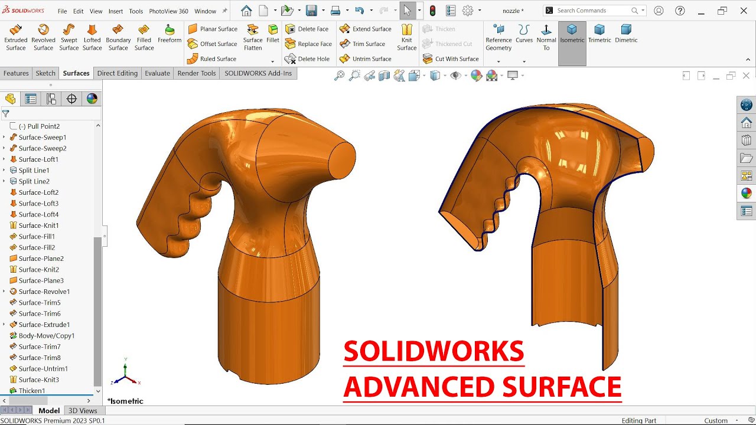
Task: Switch to Trimetric view
Action: [x=599, y=34]
